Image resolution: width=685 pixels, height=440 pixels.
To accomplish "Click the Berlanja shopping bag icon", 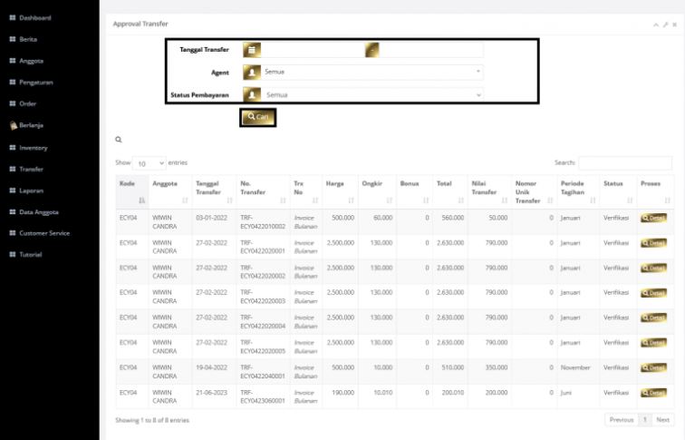I will (13, 125).
